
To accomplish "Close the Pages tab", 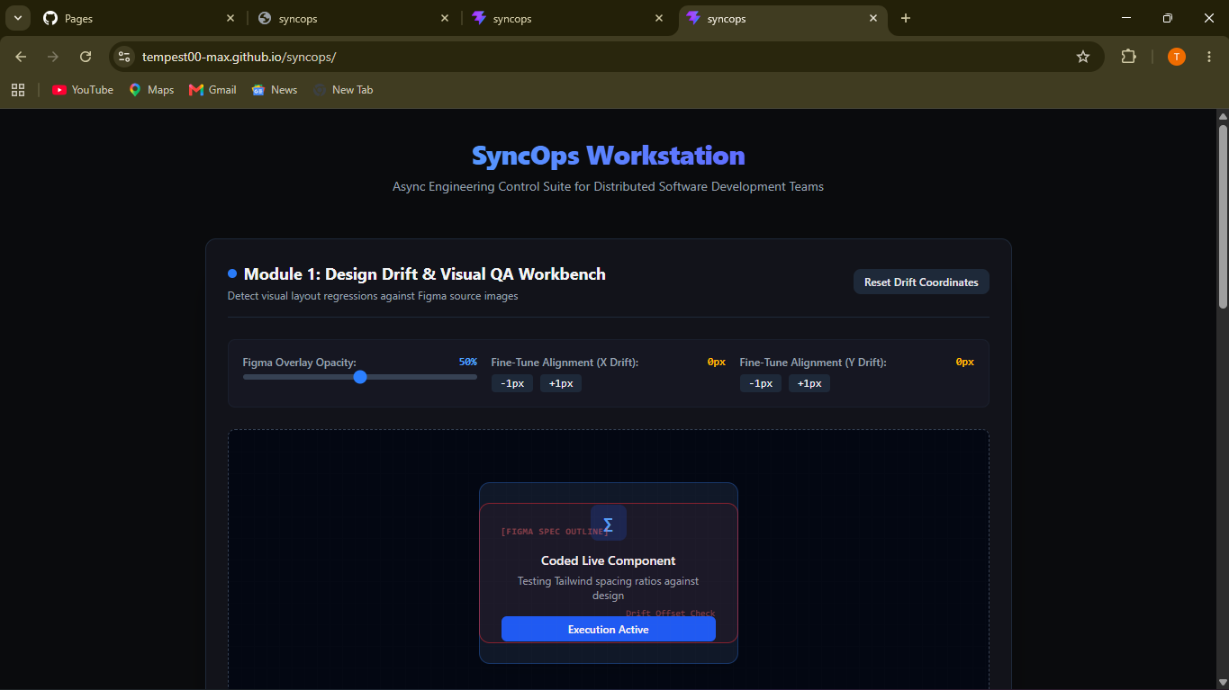I will [230, 18].
